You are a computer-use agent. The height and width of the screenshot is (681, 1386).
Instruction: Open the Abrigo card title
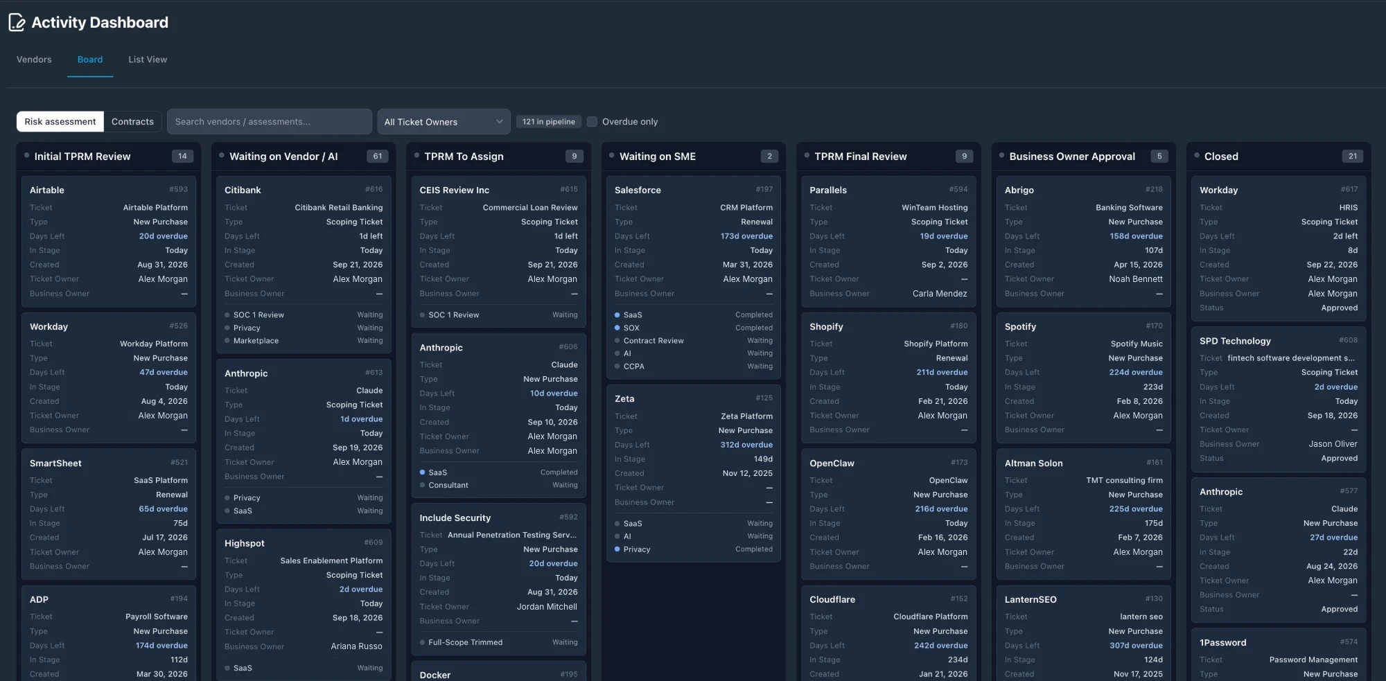(x=1019, y=190)
